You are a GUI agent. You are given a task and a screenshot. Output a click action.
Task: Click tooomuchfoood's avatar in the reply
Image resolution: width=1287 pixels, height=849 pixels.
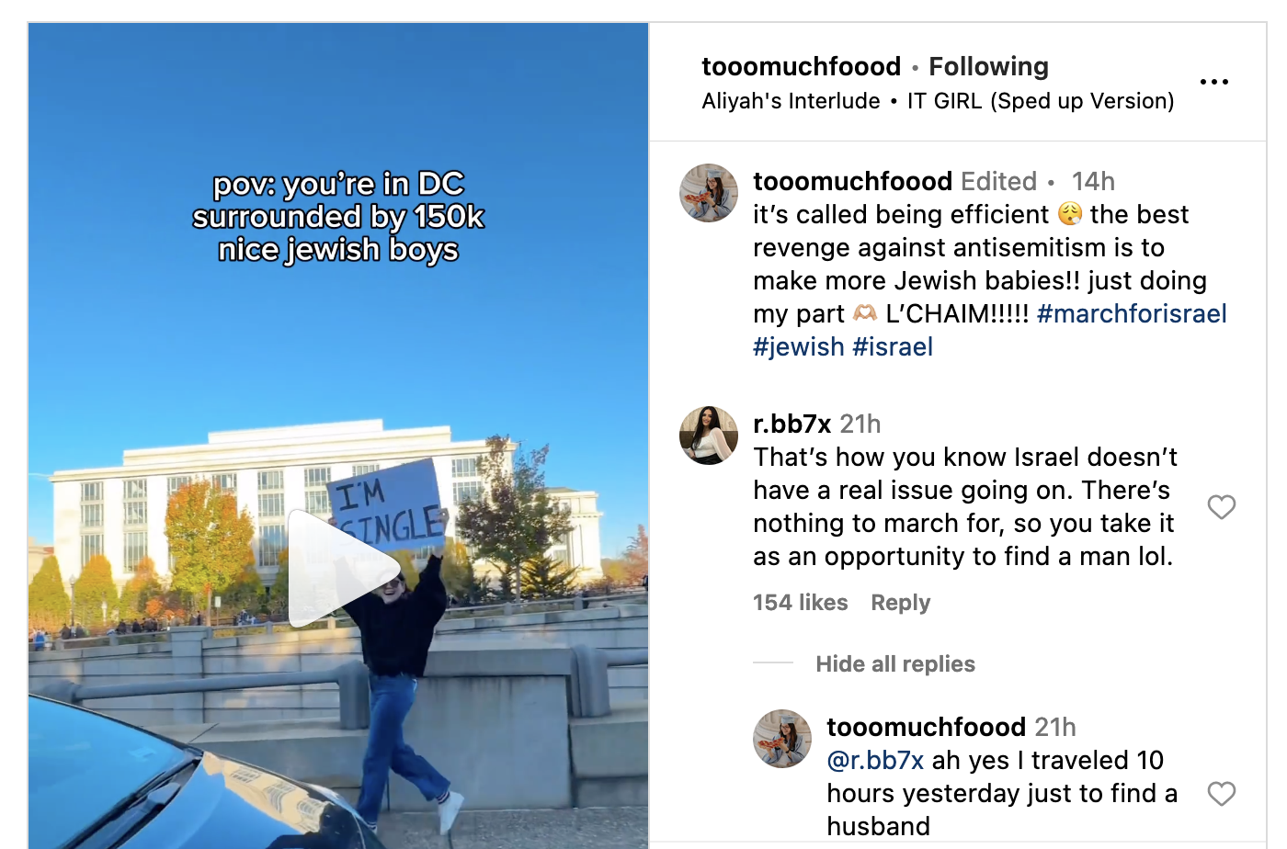click(781, 739)
